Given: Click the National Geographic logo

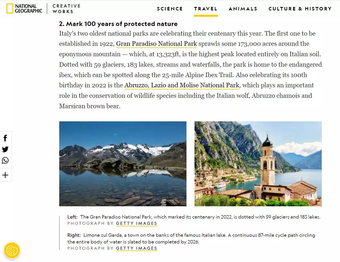Looking at the screenshot, I should pos(24,9).
